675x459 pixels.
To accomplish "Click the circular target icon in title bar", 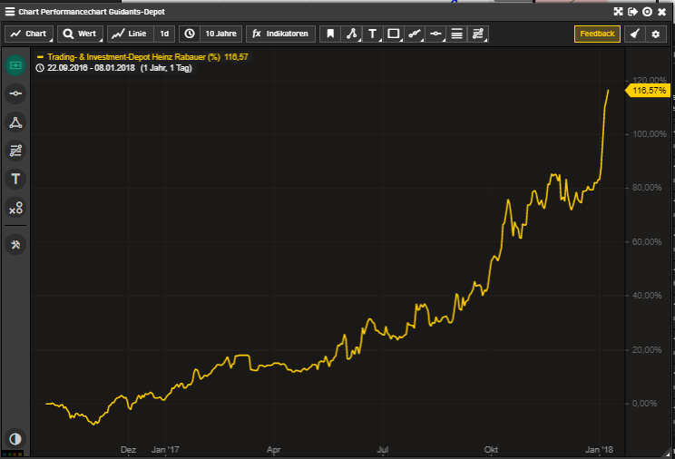I will (x=647, y=12).
